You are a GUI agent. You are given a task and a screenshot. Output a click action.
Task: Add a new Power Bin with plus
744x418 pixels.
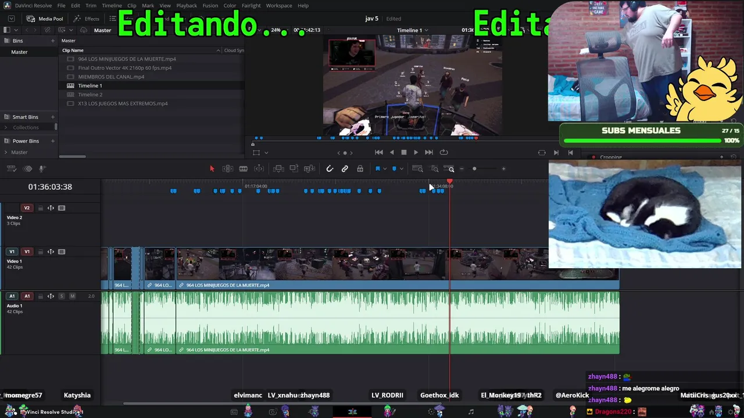53,141
